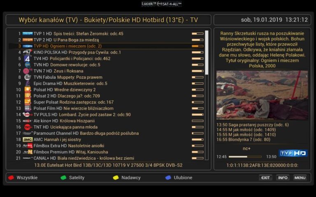Select red Wszystkie button
Viewport: 316px width, 197px height.
click(23, 178)
